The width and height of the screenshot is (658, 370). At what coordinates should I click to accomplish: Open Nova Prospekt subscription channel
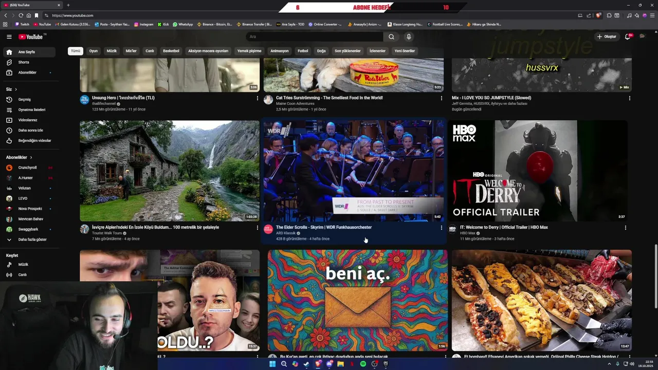[x=30, y=209]
